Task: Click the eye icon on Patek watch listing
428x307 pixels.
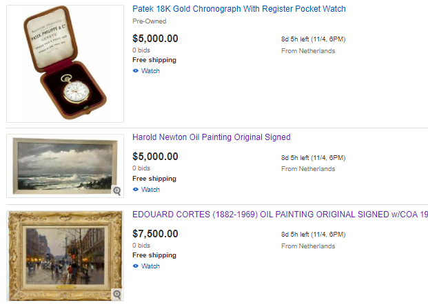Action: [x=136, y=71]
